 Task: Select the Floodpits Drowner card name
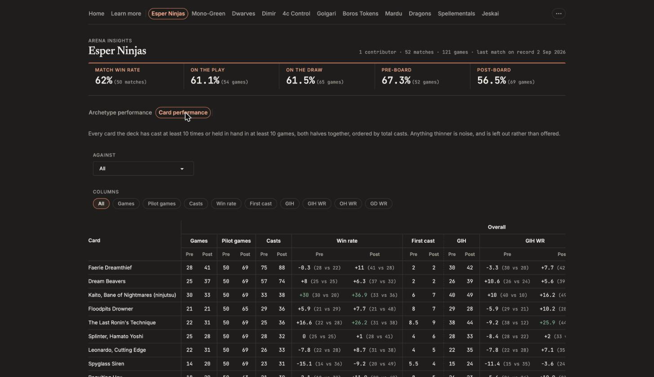tap(110, 309)
